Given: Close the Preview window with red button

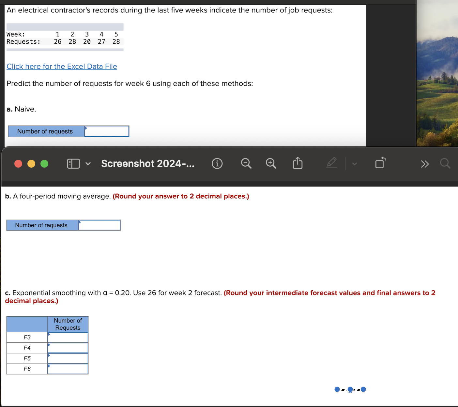Looking at the screenshot, I should pyautogui.click(x=18, y=163).
